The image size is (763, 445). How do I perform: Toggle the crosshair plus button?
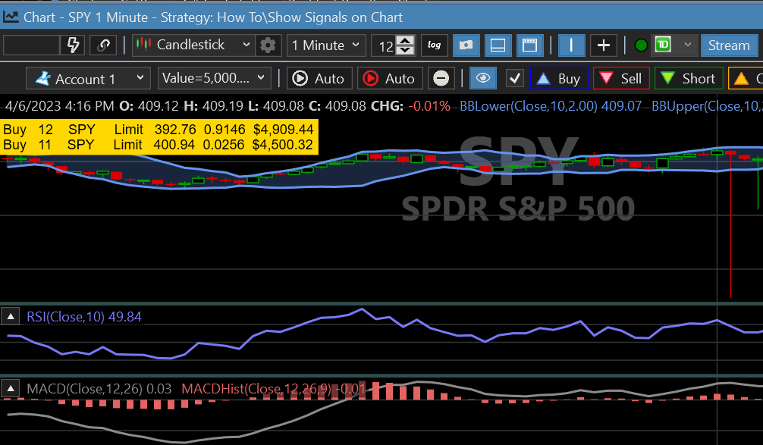coord(604,45)
